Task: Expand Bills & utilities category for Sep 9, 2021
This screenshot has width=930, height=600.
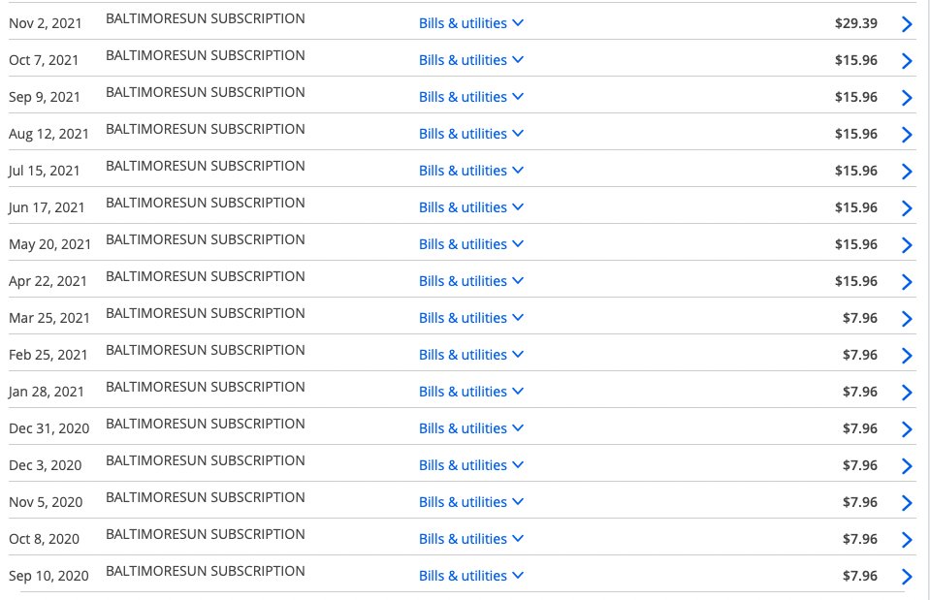Action: click(x=471, y=97)
